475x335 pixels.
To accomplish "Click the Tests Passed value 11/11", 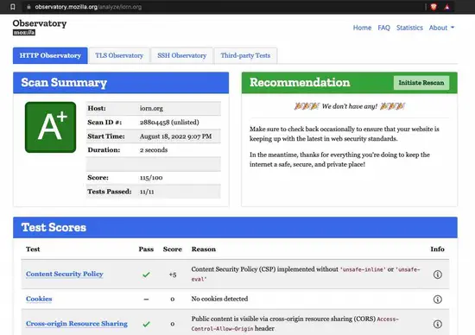I will (x=147, y=192).
